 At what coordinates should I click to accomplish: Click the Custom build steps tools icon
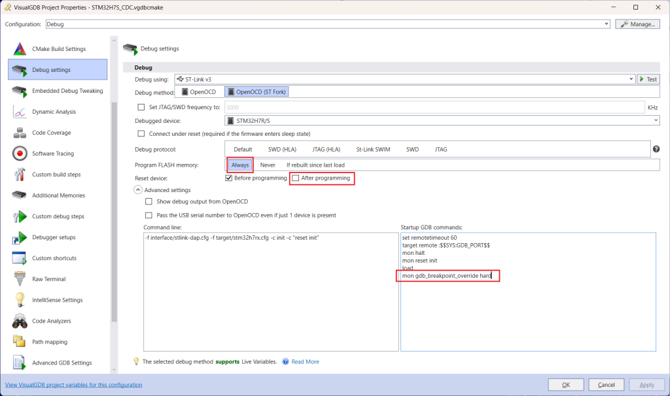[20, 174]
